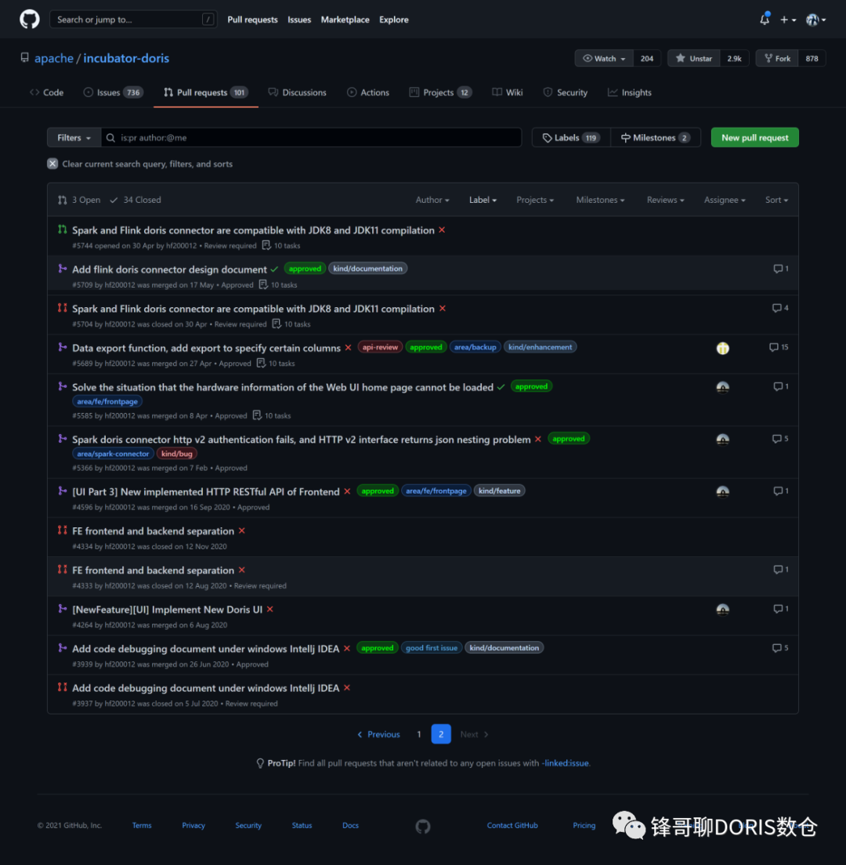The image size is (846, 865).
Task: Switch to the Code tab
Action: click(x=47, y=92)
